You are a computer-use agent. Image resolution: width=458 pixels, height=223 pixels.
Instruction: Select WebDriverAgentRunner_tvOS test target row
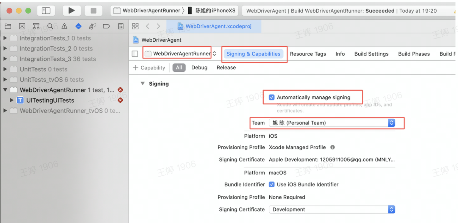[x=64, y=111]
